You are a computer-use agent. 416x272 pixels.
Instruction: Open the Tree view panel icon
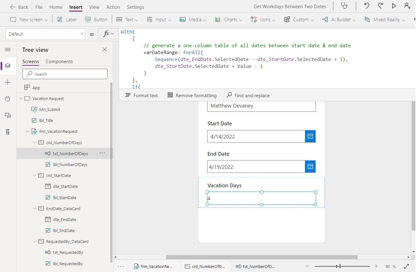[8, 66]
